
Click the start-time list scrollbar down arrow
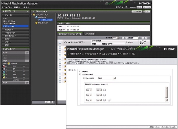166,100
